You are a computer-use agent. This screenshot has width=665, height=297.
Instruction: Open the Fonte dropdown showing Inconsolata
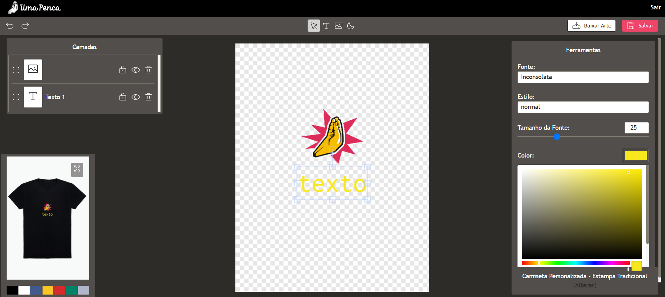point(583,77)
